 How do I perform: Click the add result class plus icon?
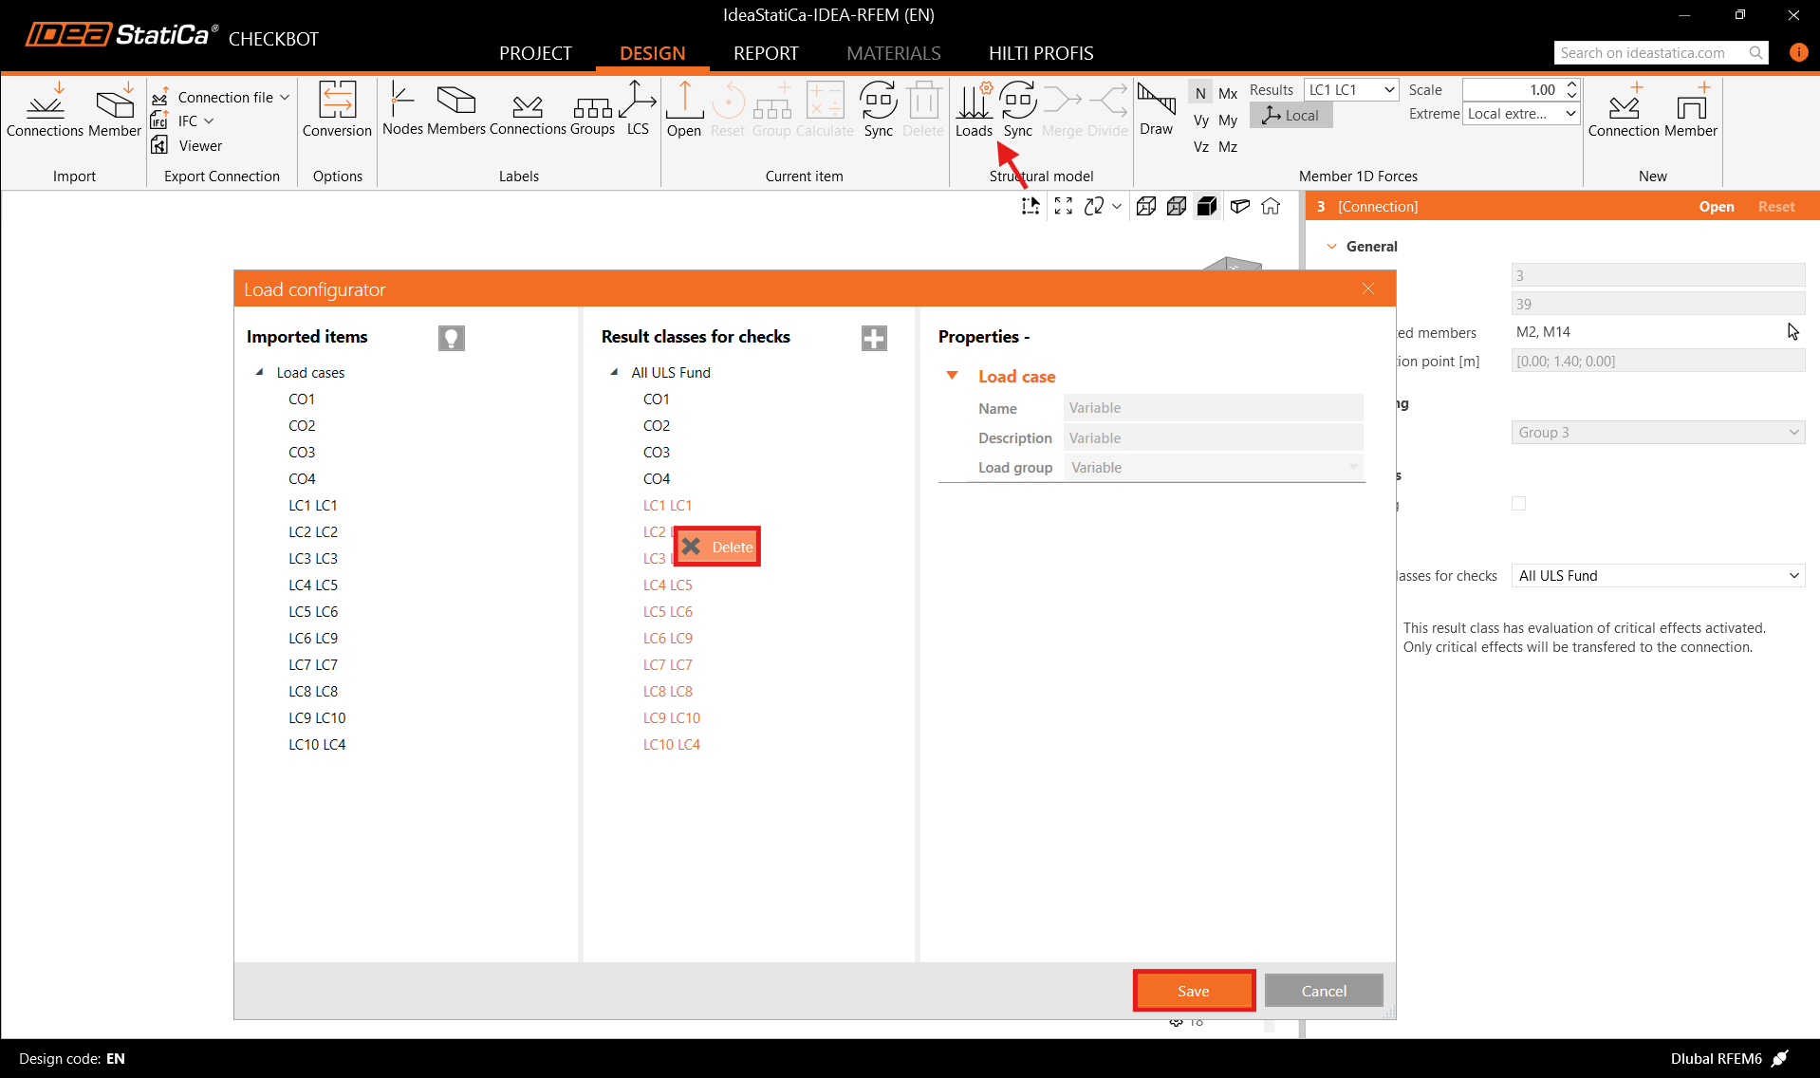(x=874, y=338)
